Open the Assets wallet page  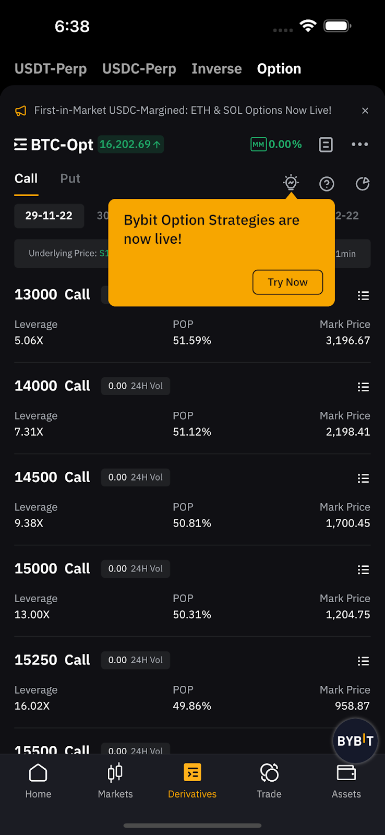click(346, 780)
